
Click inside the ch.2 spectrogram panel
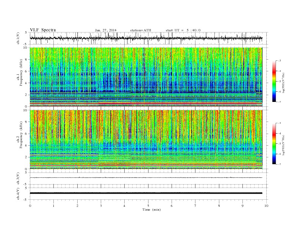click(146, 139)
